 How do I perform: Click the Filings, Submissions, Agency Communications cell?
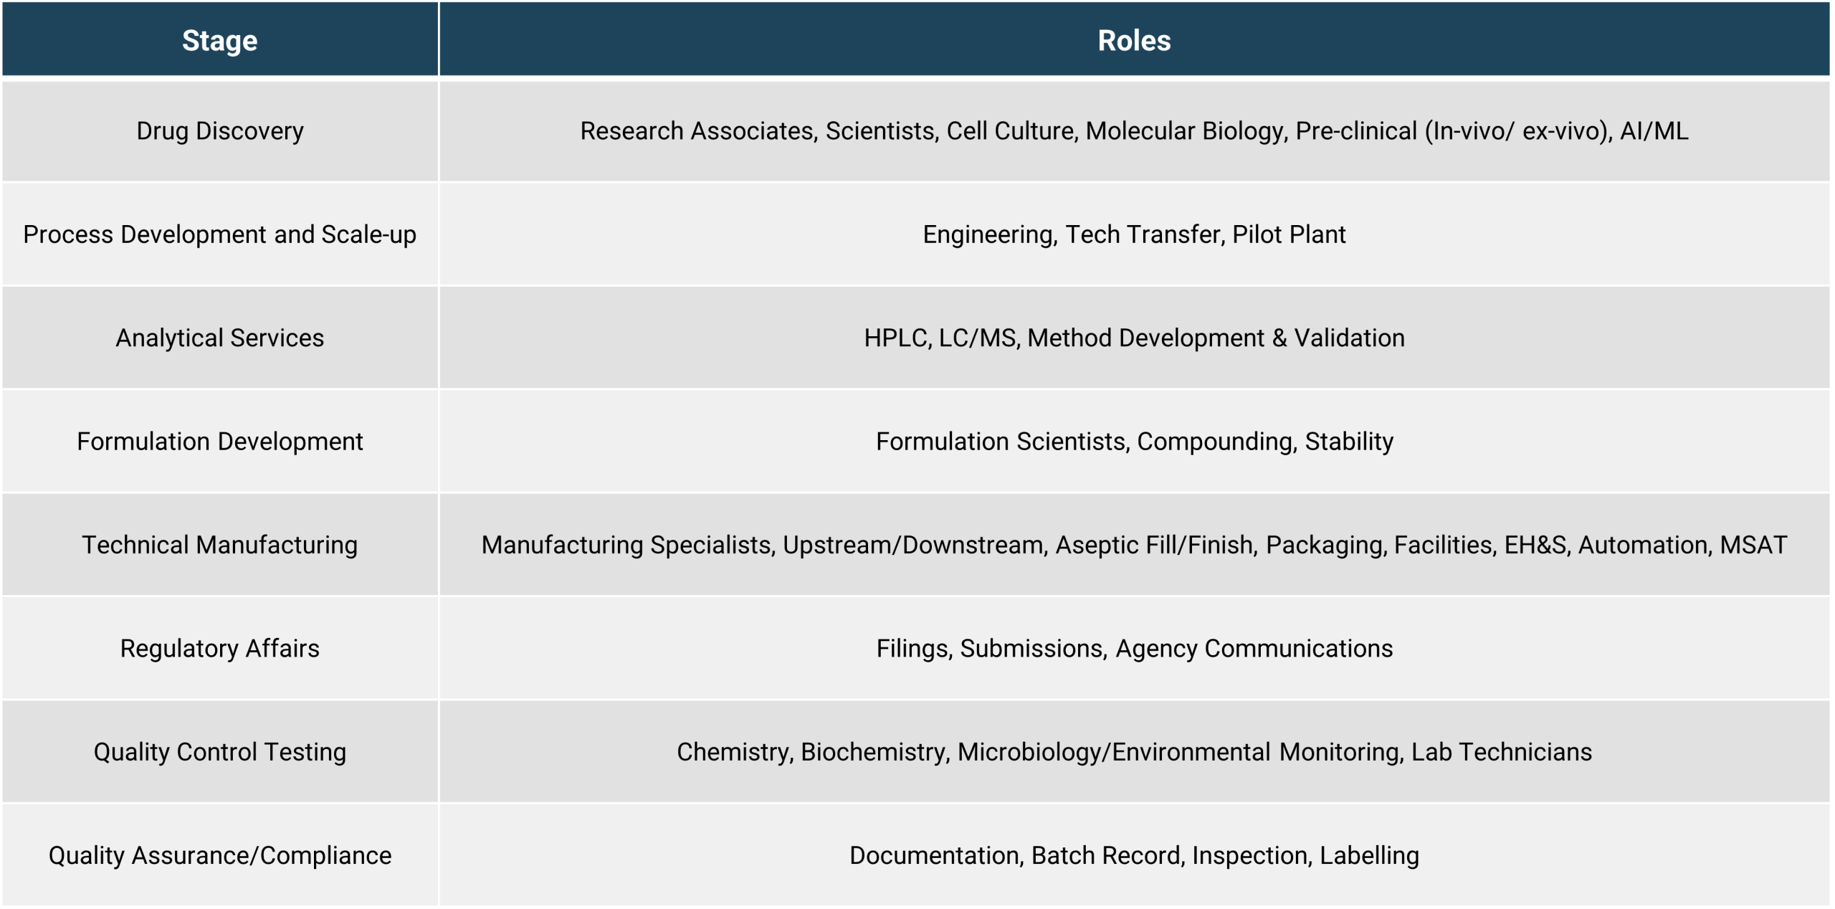pos(1134,648)
